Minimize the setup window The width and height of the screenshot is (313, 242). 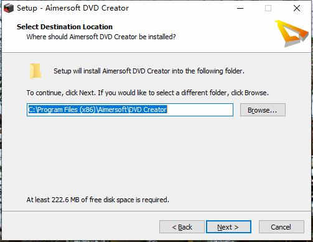click(x=240, y=8)
